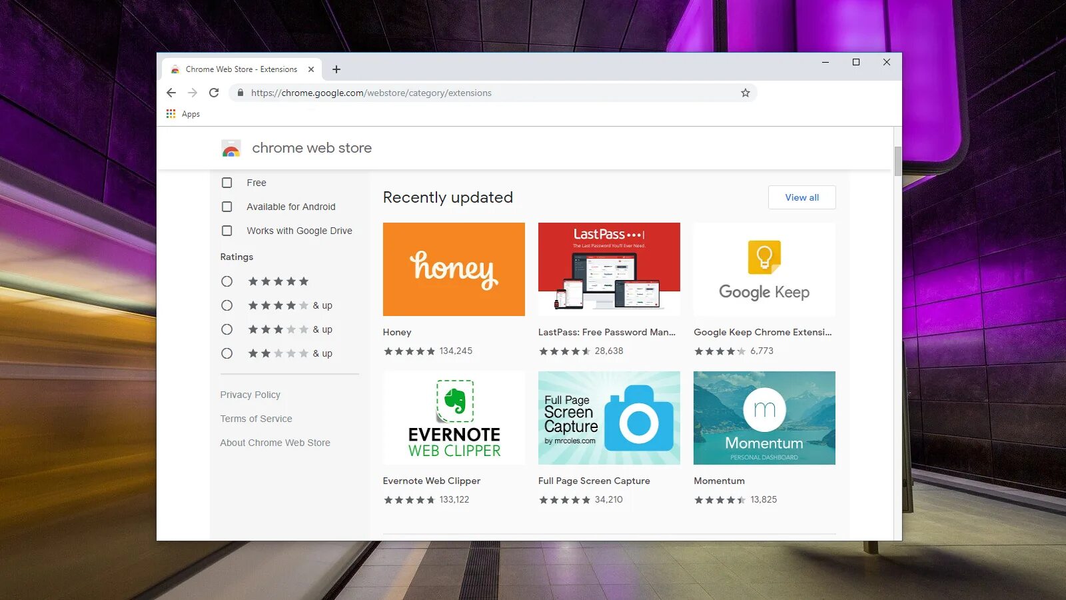Bookmark this page with the star icon

746,93
